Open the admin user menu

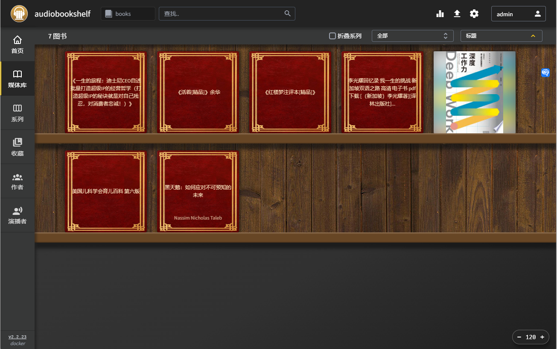click(x=518, y=14)
